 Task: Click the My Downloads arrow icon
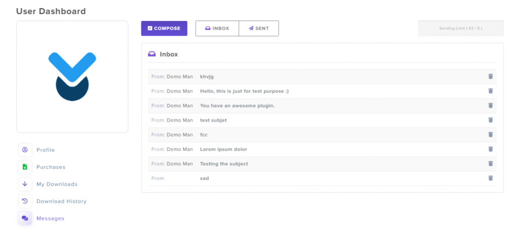coord(25,184)
